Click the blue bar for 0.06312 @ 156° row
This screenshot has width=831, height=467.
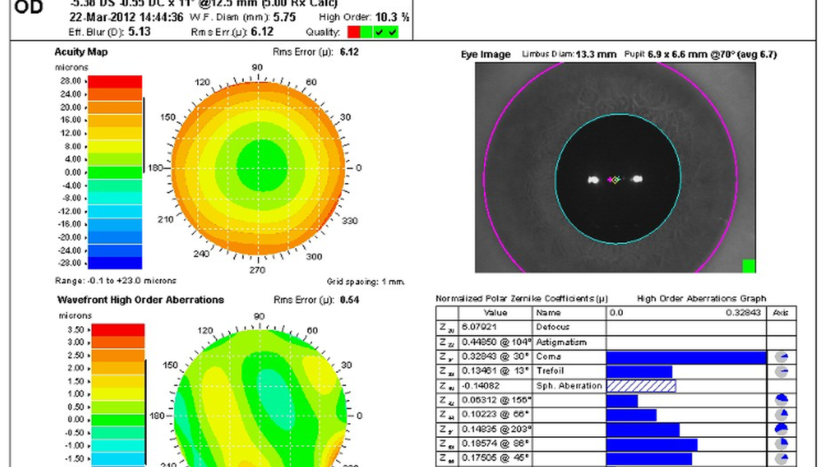pyautogui.click(x=622, y=401)
